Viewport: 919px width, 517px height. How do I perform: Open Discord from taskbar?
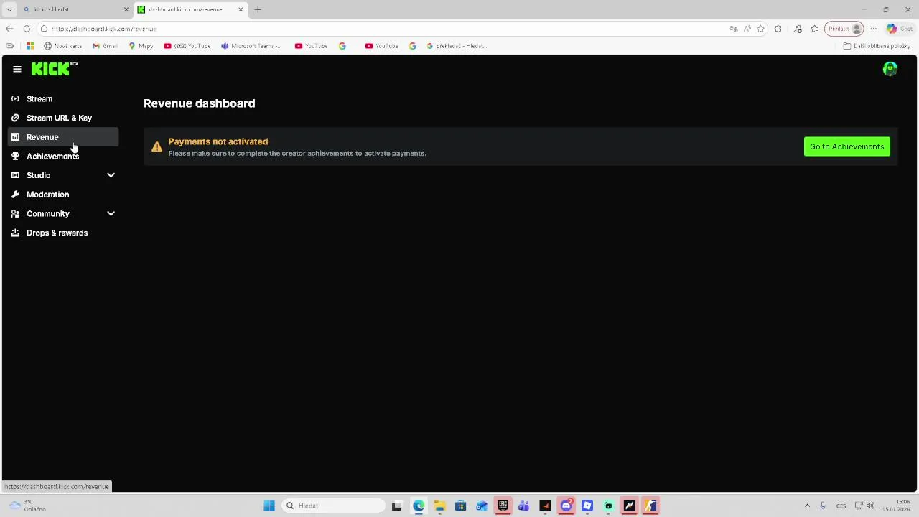point(566,506)
